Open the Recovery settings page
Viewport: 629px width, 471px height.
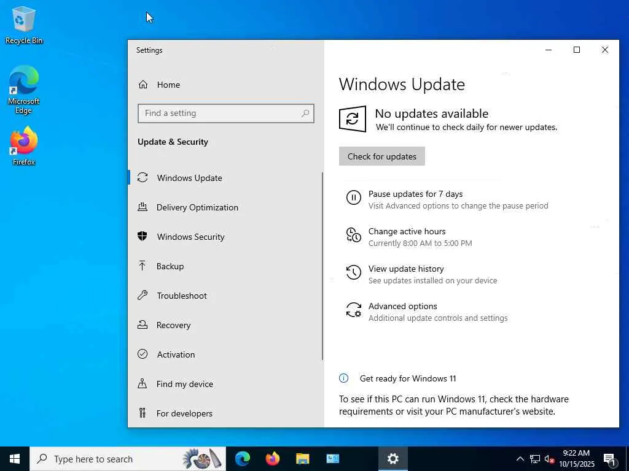pyautogui.click(x=225, y=325)
